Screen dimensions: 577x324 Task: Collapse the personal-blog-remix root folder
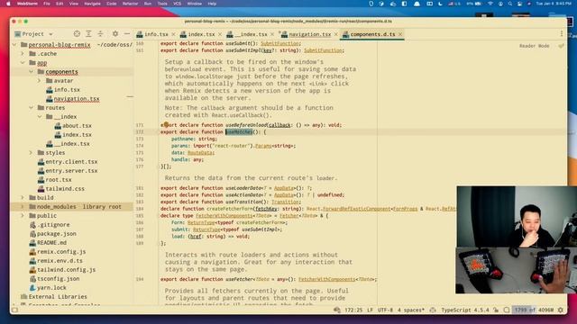[14, 45]
